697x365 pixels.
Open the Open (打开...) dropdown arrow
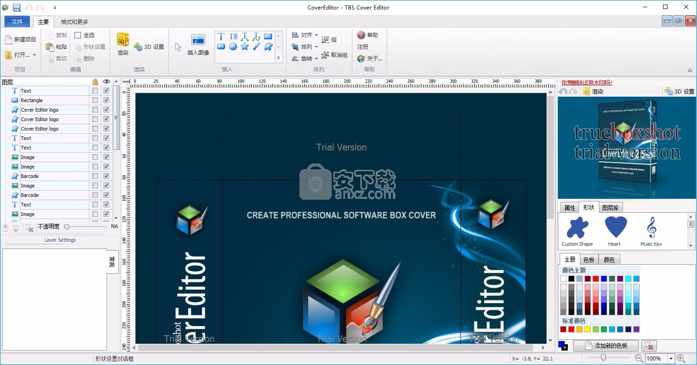(34, 55)
